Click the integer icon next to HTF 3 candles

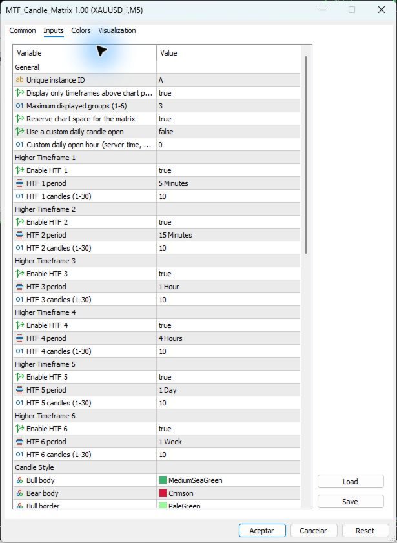20,300
